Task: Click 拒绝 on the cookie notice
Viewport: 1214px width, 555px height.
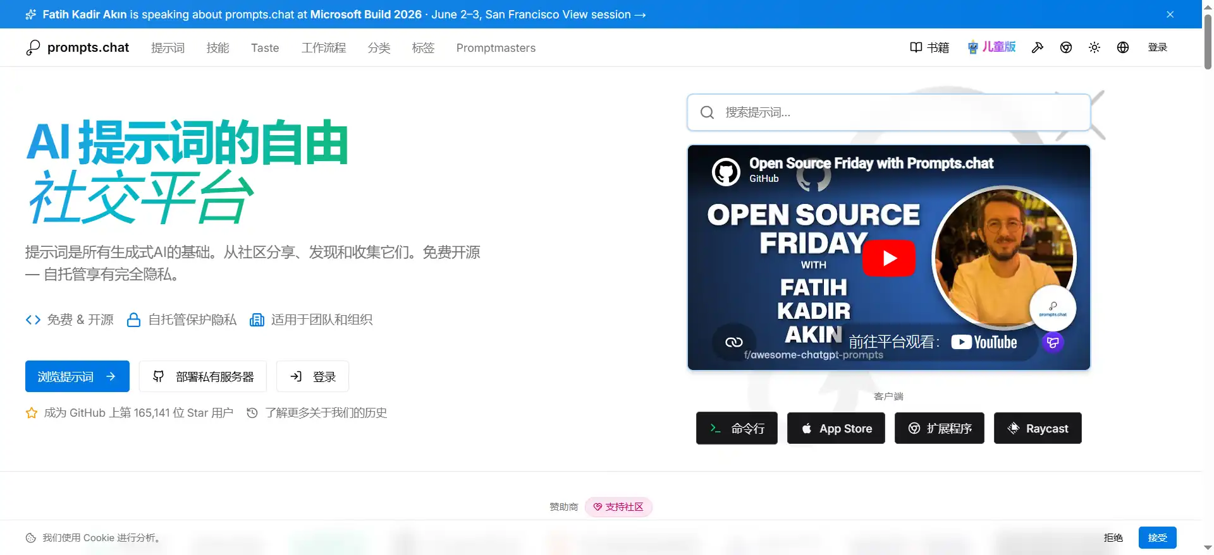Action: point(1113,538)
